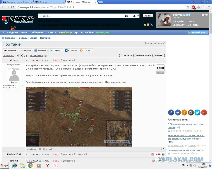
Task: Share via the OK.ru button
Action: click(86, 51)
